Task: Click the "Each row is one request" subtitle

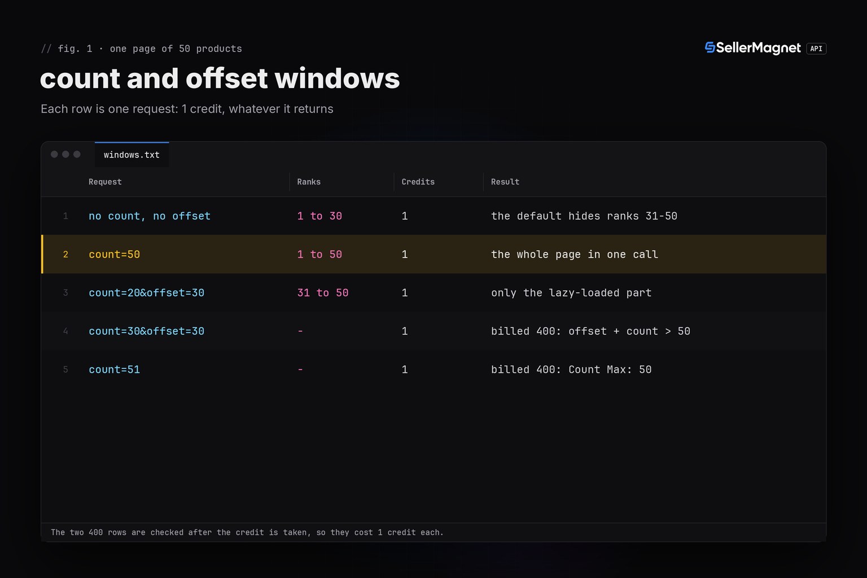Action: [187, 109]
